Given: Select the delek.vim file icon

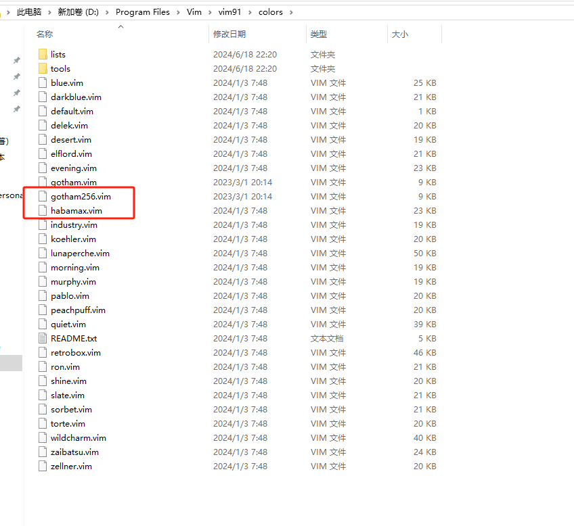Looking at the screenshot, I should 43,125.
